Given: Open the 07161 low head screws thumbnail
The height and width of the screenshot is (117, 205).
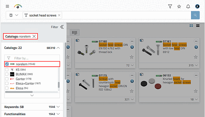Looking at the screenshot, I should tap(151, 50).
